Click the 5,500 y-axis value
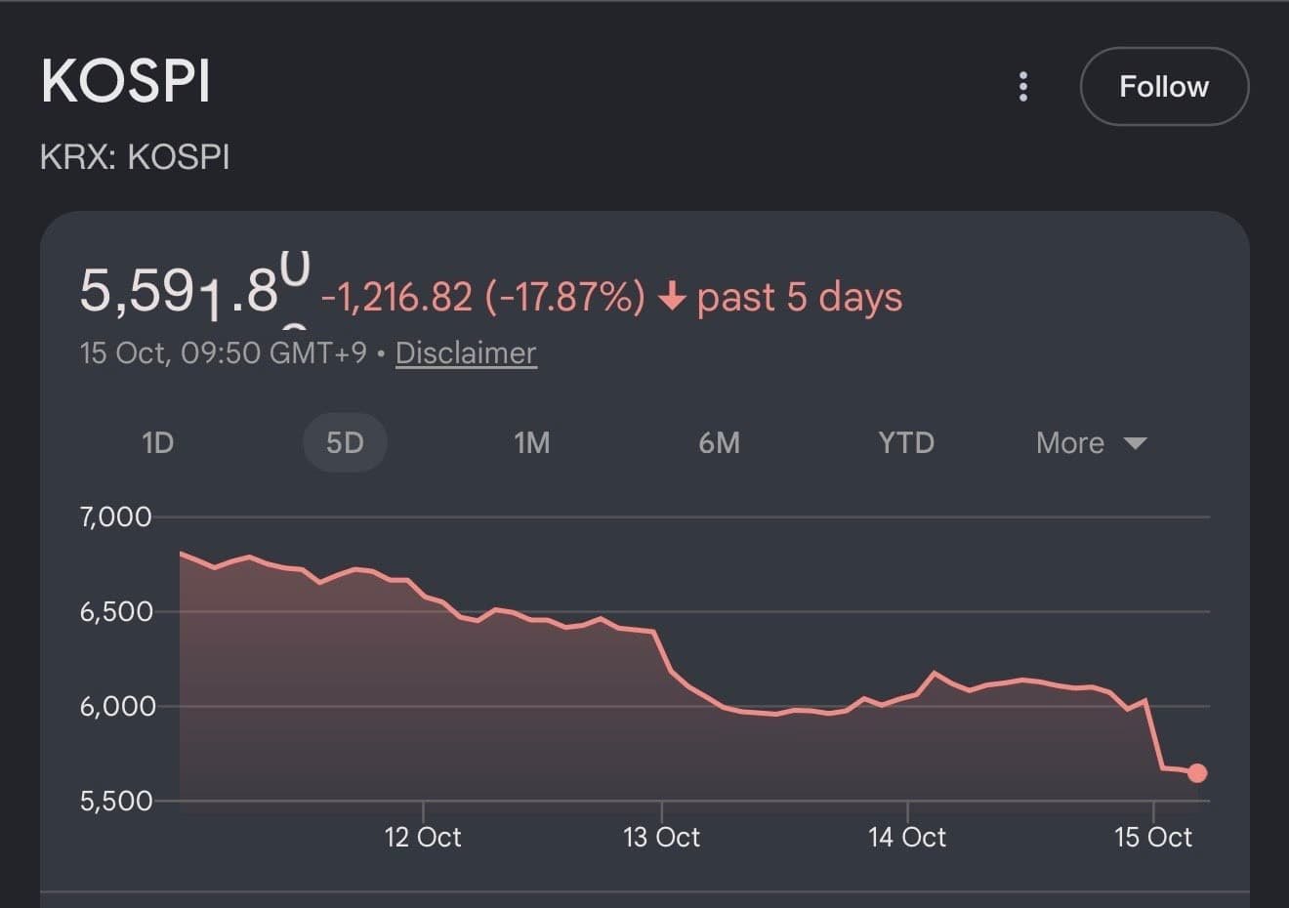This screenshot has width=1289, height=908. 116,801
